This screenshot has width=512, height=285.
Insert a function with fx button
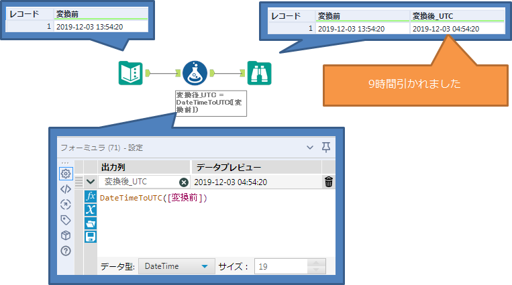[91, 196]
